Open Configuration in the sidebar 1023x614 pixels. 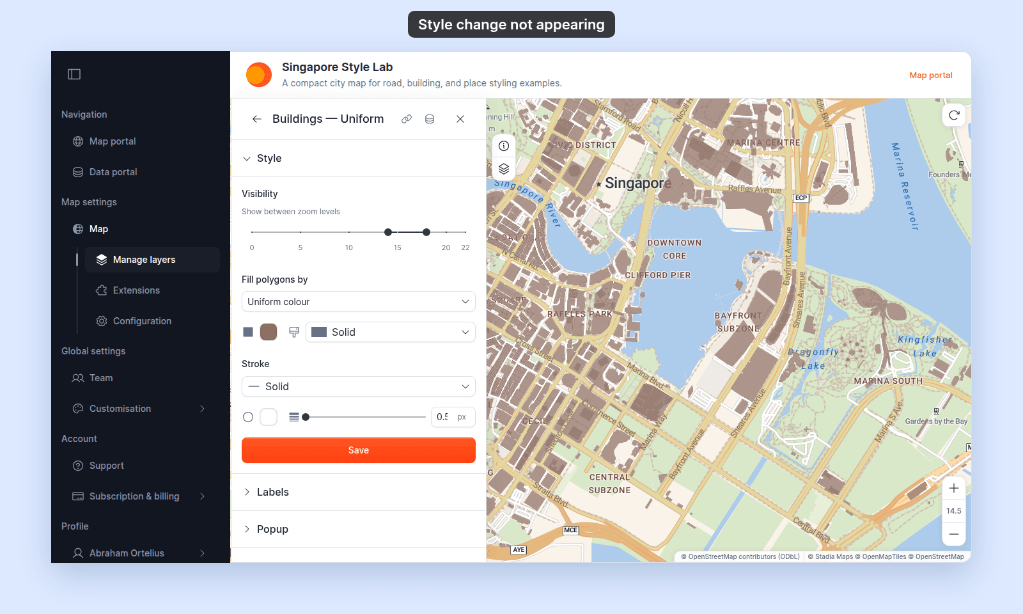coord(152,321)
